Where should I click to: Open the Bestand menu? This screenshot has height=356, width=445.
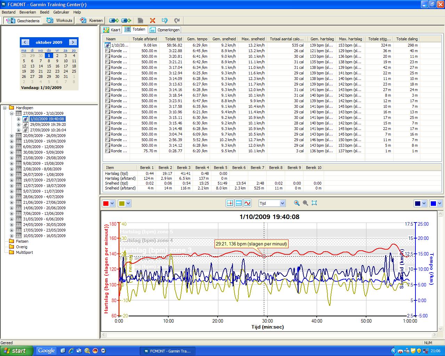coord(9,12)
